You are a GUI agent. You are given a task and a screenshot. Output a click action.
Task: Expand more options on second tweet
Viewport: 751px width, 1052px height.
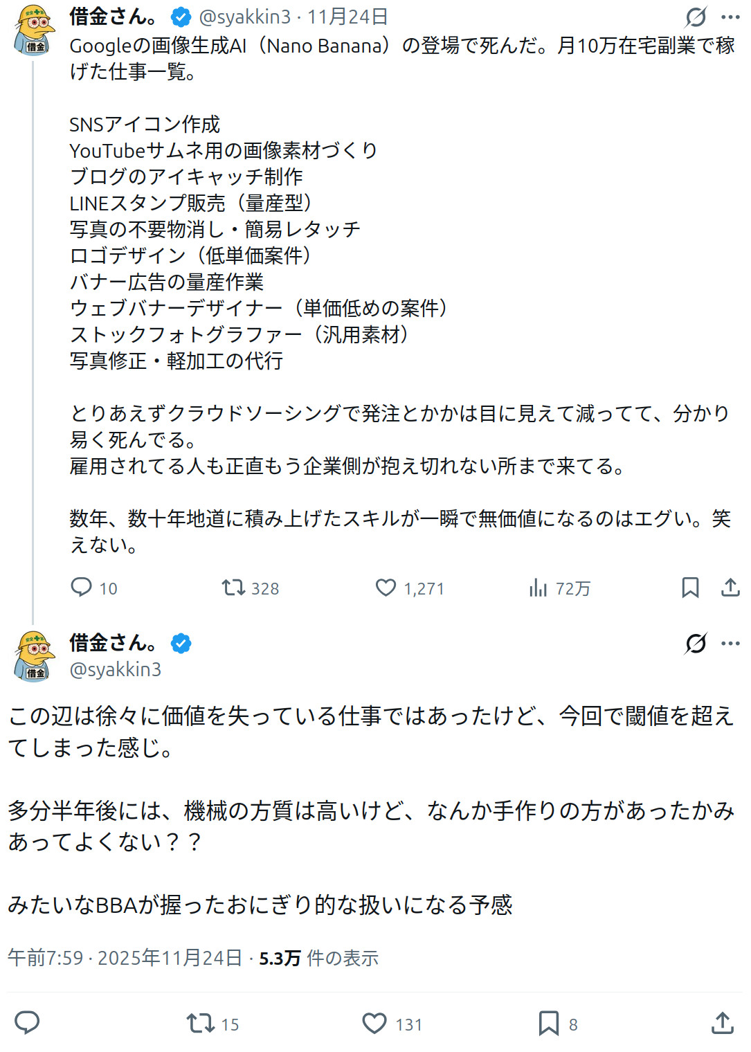point(730,643)
